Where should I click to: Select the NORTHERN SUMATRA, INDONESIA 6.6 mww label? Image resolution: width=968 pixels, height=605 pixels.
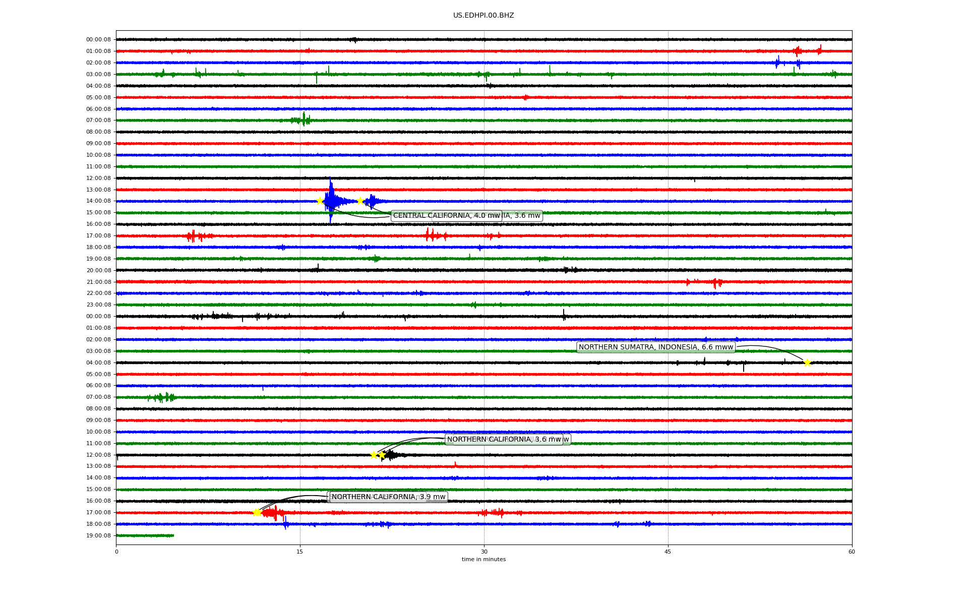tap(655, 347)
